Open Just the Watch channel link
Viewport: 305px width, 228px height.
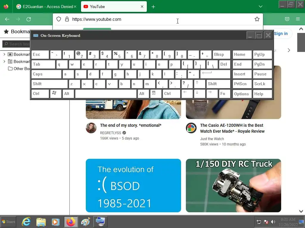click(x=212, y=139)
